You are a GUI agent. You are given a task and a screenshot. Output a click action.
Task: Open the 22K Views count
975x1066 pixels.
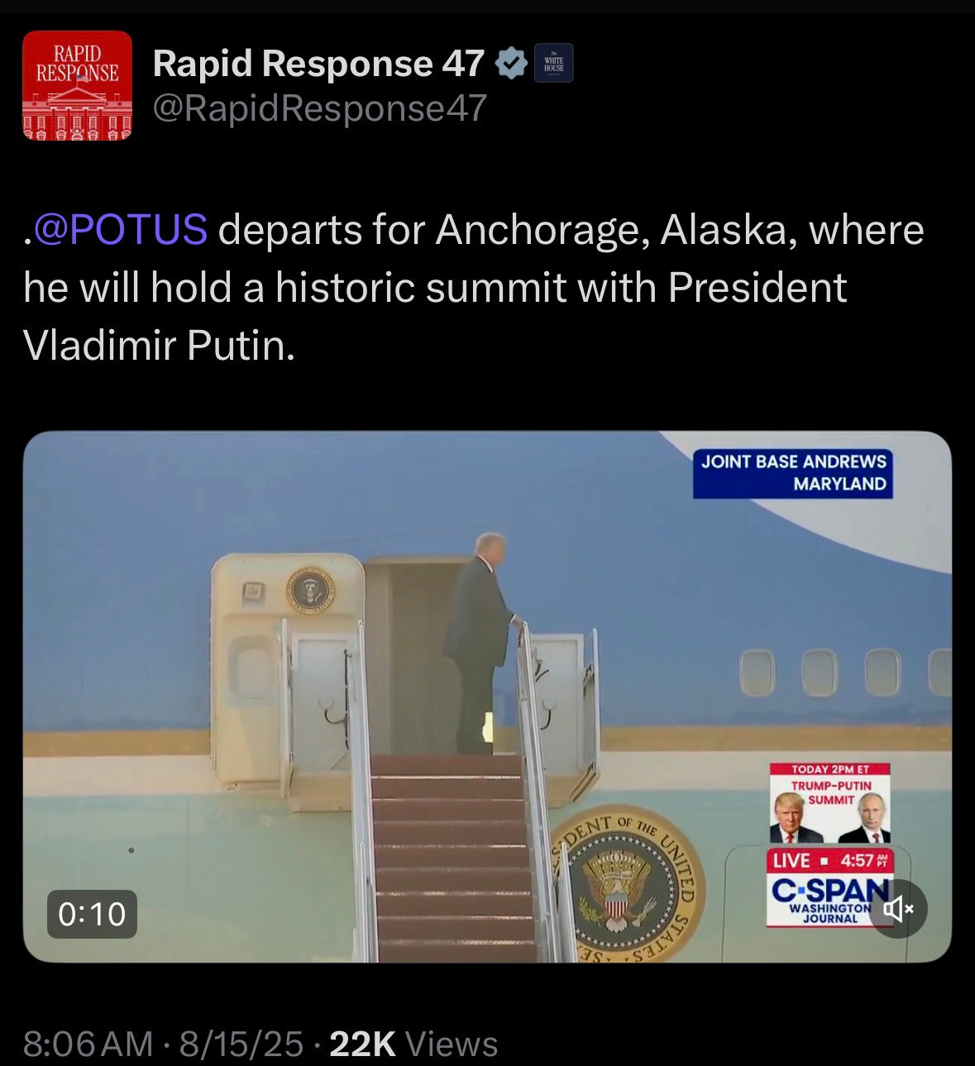[413, 1044]
